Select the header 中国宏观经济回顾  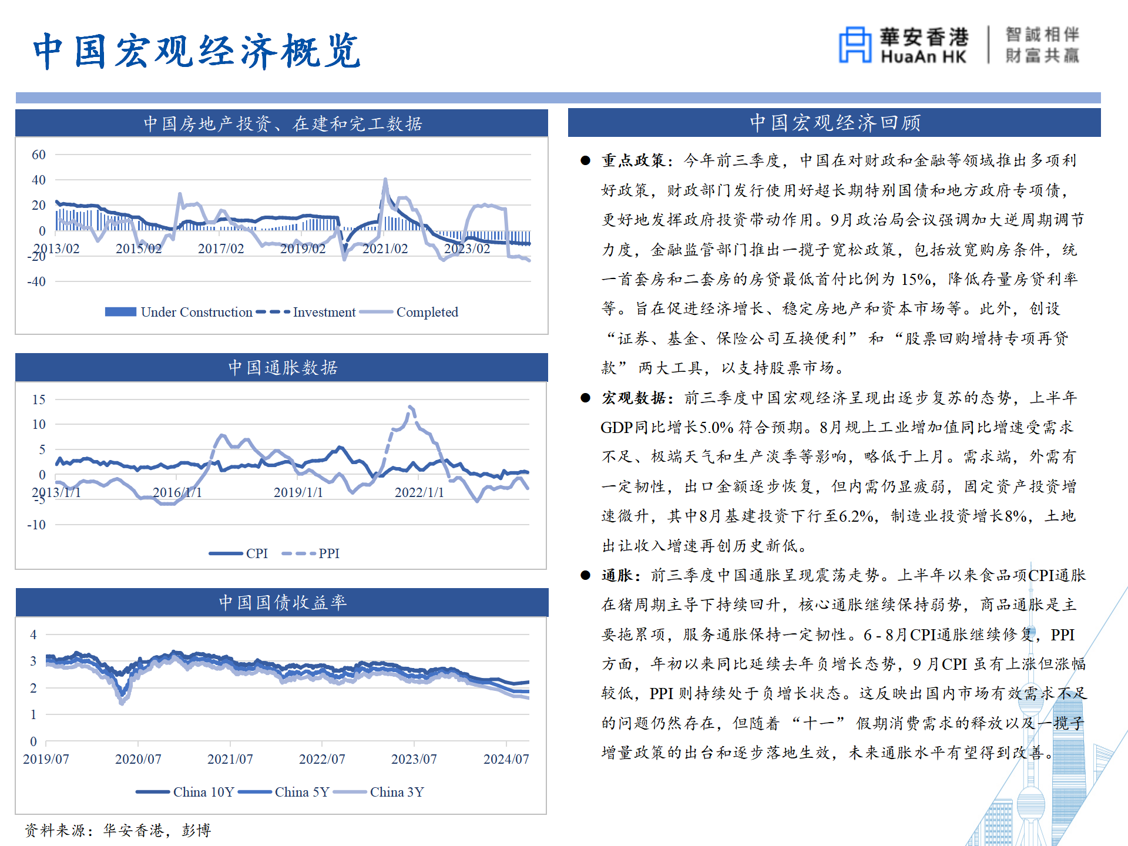click(x=835, y=123)
